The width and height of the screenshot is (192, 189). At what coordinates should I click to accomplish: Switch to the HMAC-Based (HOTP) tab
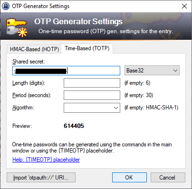tap(34, 49)
